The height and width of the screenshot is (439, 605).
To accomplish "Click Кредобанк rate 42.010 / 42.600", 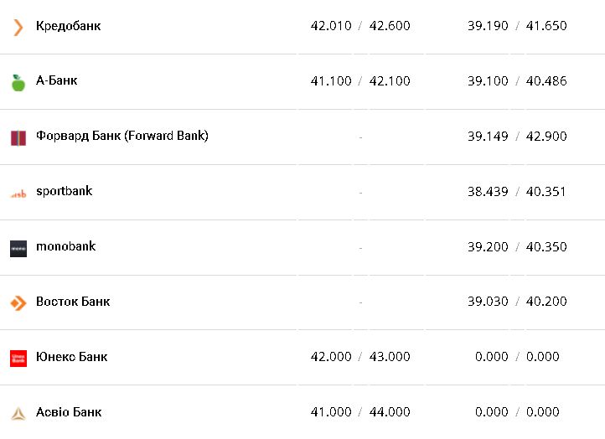I will (360, 26).
